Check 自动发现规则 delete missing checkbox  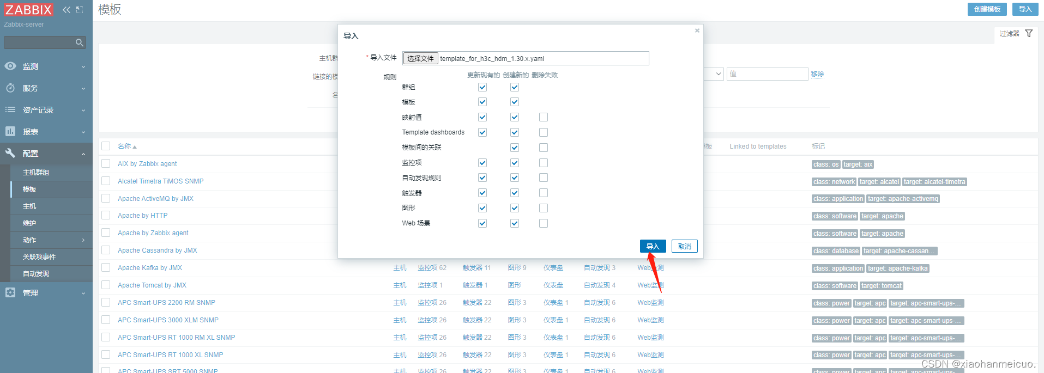point(544,178)
